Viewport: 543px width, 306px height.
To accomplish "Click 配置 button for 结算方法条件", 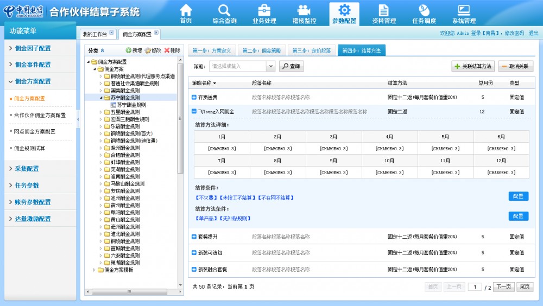I will (x=519, y=216).
